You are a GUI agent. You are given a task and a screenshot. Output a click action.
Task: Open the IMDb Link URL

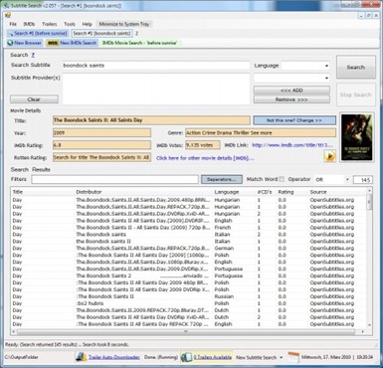tap(292, 145)
